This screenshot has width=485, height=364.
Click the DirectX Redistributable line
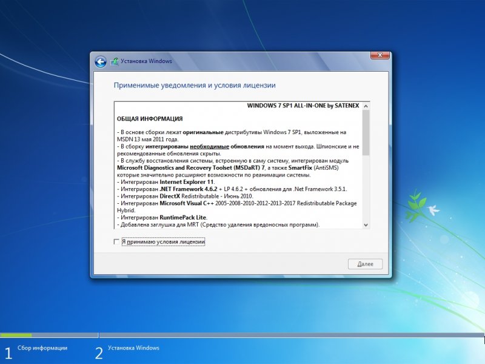185,196
